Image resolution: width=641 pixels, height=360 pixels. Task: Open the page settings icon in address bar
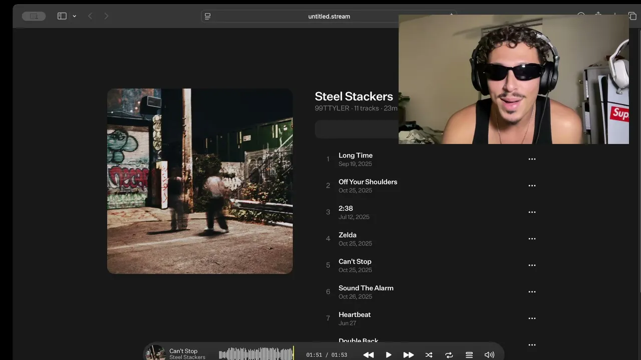pos(208,16)
